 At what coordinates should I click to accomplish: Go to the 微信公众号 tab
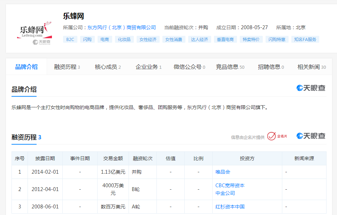pos(189,67)
